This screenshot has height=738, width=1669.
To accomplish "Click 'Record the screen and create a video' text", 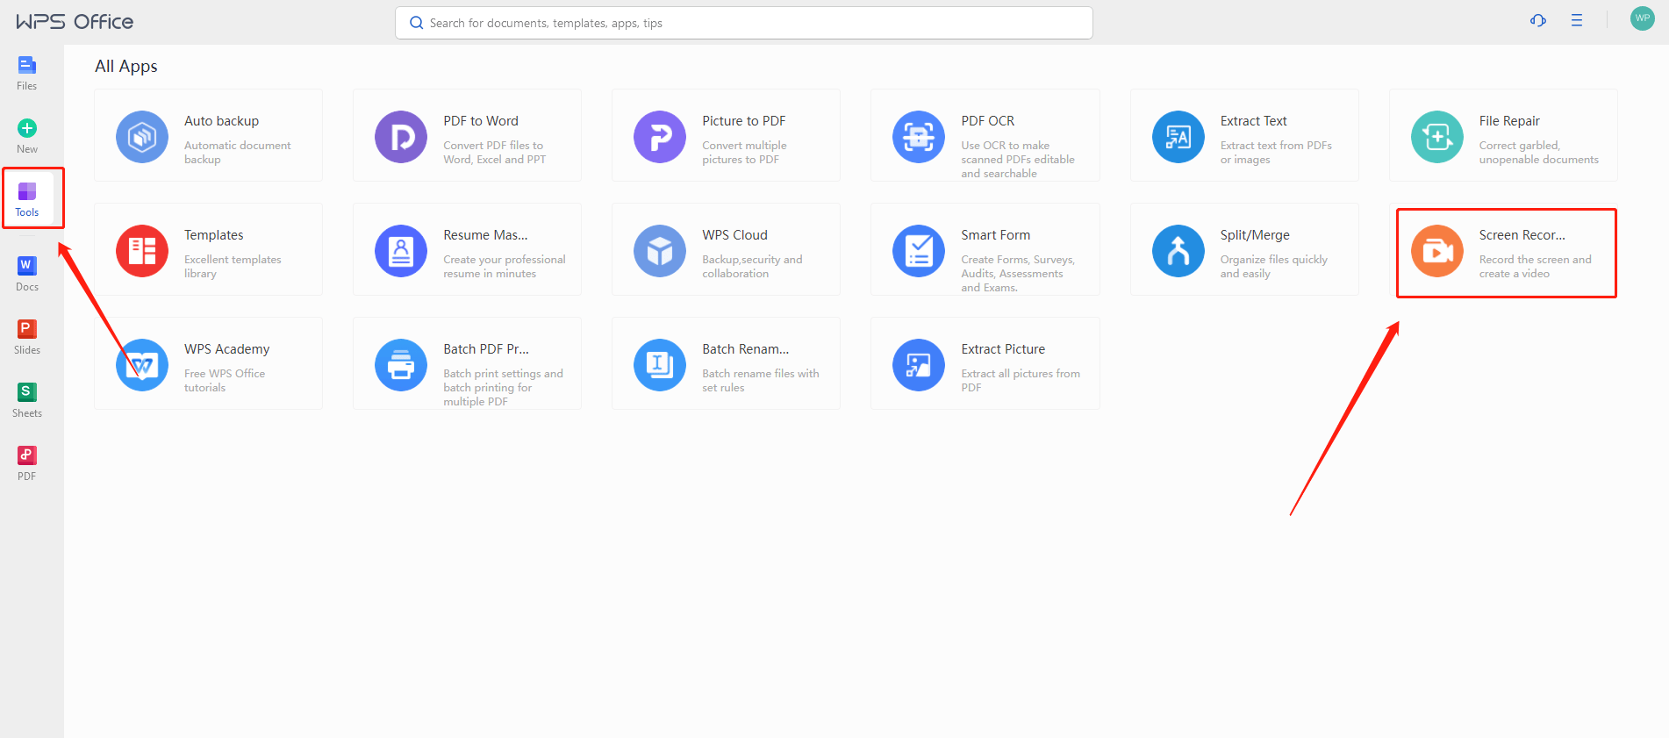I will [1536, 267].
